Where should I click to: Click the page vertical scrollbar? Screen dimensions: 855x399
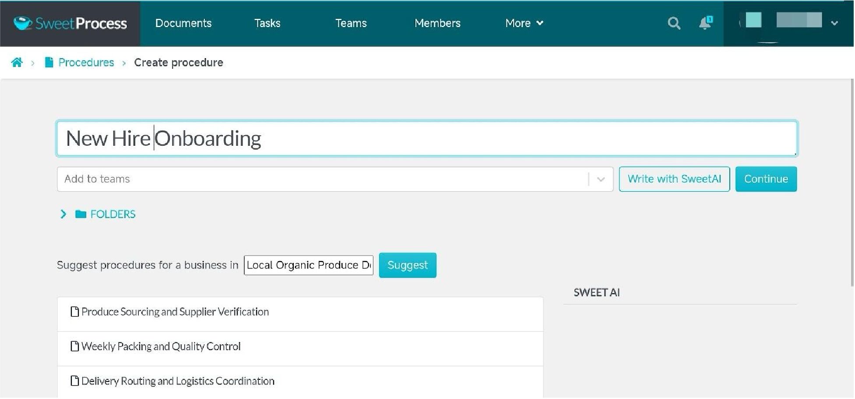(x=853, y=183)
